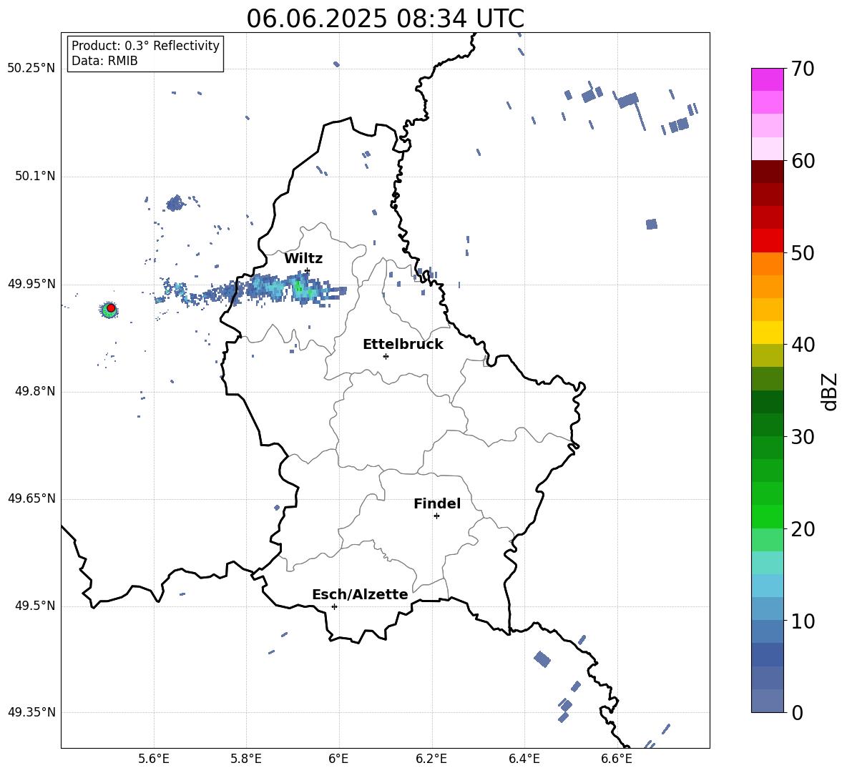
Task: Click the colorbar tick label 10
Action: pos(802,621)
